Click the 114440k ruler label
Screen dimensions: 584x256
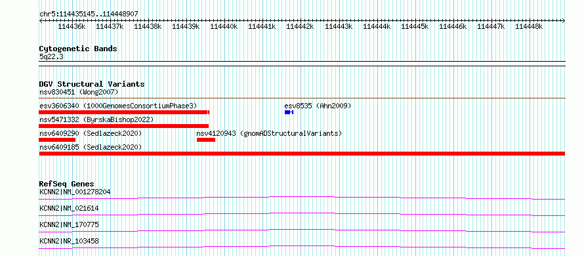224,26
